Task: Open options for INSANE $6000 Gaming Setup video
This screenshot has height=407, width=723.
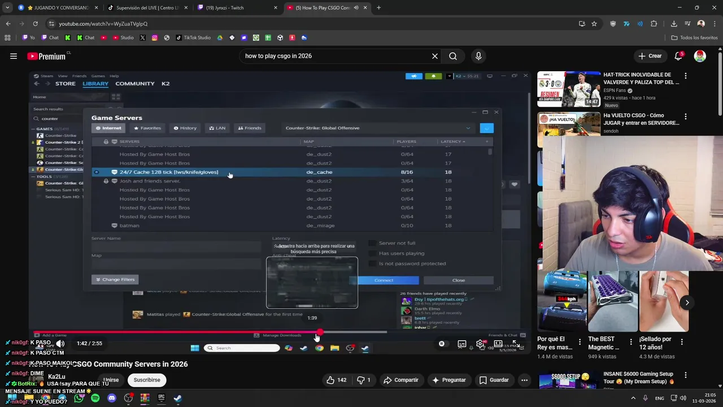Action: click(686, 375)
